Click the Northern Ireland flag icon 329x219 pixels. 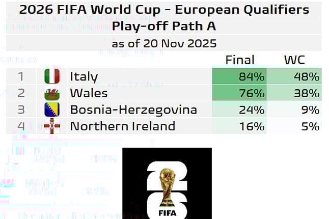[52, 126]
